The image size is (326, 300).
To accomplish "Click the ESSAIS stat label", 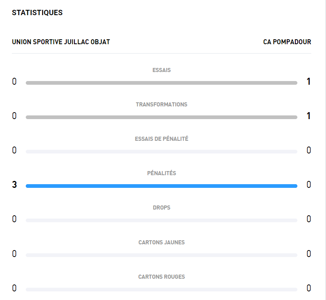I will coord(162,70).
